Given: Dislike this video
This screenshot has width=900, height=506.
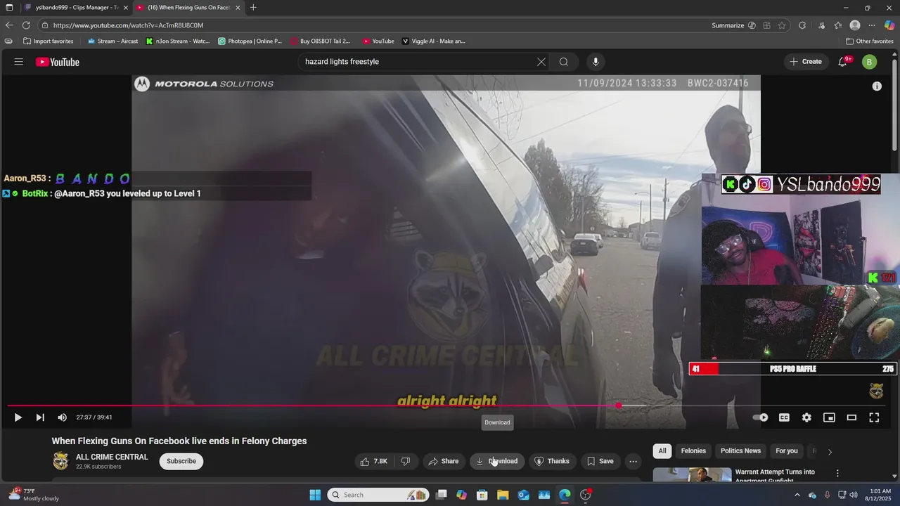Looking at the screenshot, I should [406, 461].
